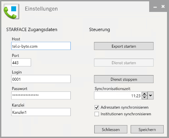
Task: Uncheck Adressaten synchronisieren
Action: point(97,107)
